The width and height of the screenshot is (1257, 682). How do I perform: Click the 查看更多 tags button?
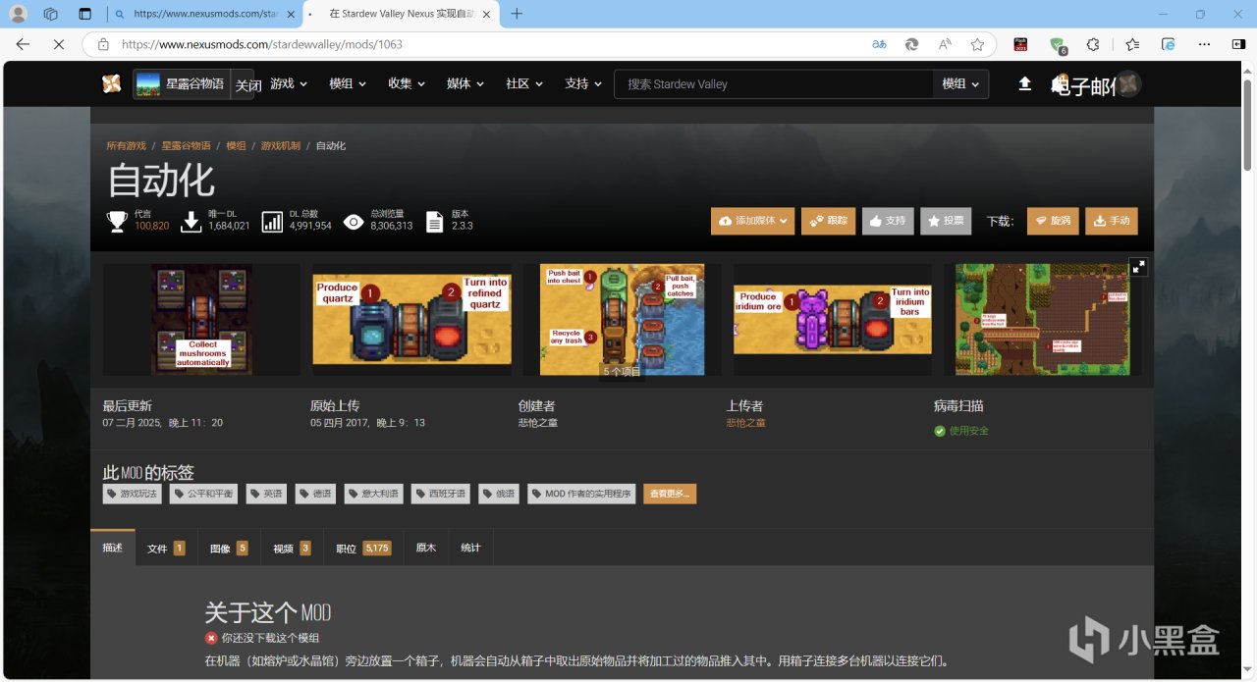tap(670, 494)
